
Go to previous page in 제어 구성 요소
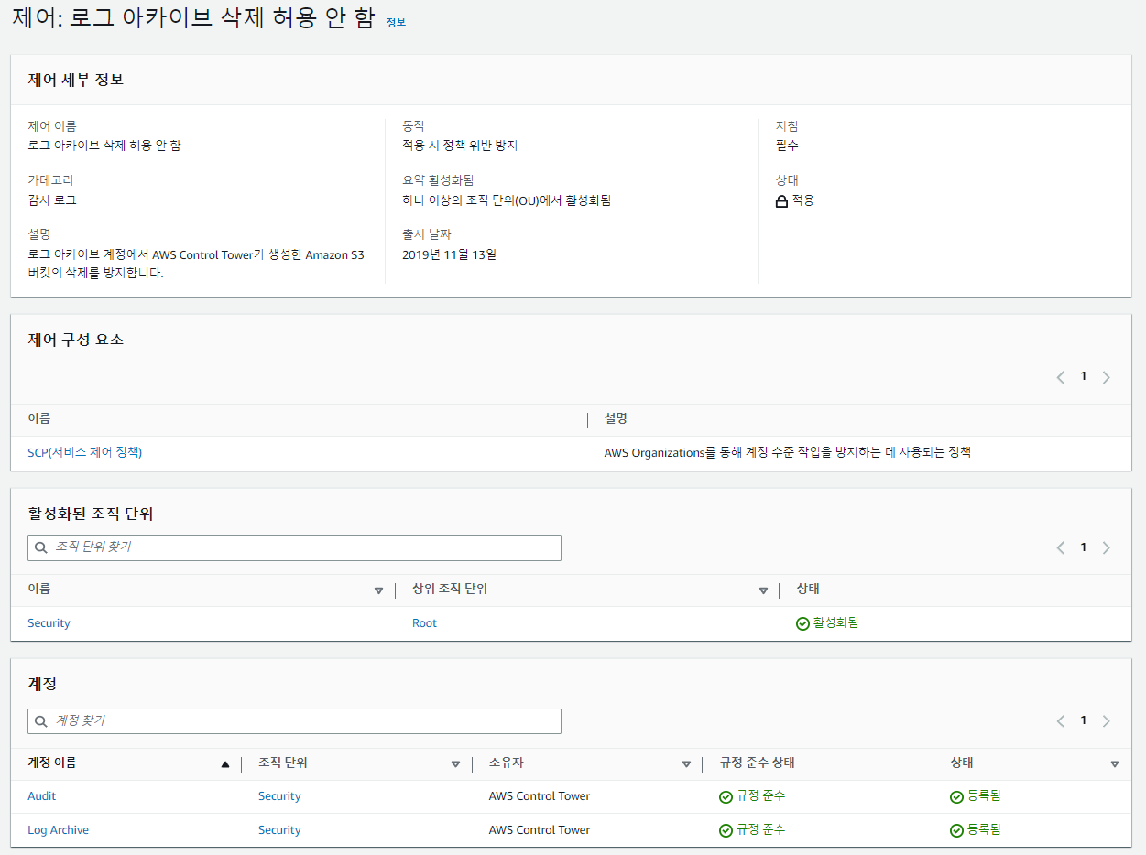[x=1061, y=377]
